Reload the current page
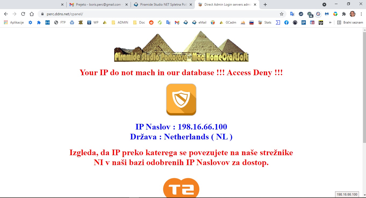 [x=23, y=14]
